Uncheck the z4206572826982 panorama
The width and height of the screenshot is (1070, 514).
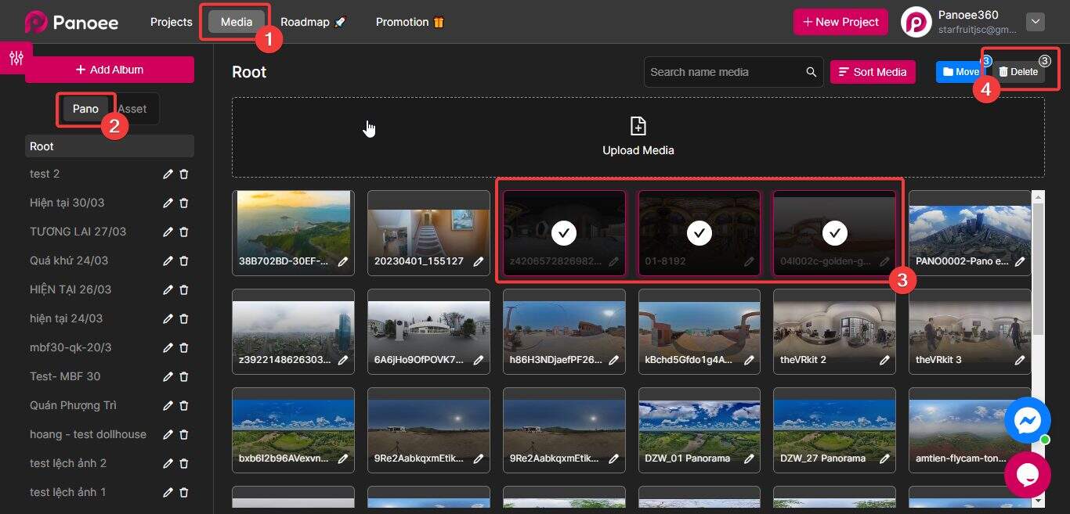[x=564, y=232]
